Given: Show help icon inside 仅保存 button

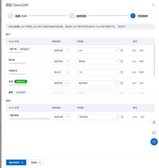Looking at the screenshot, I should coord(40,162).
